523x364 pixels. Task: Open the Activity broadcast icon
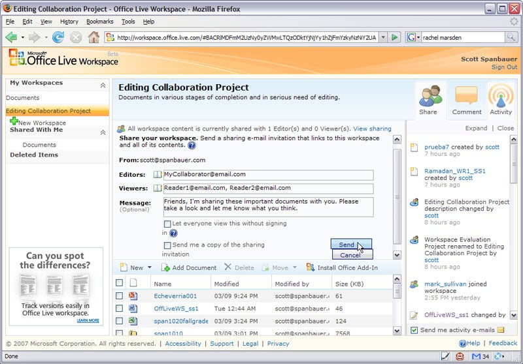[x=501, y=95]
